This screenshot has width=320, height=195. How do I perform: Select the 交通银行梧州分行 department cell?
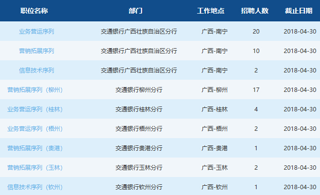pos(139,129)
